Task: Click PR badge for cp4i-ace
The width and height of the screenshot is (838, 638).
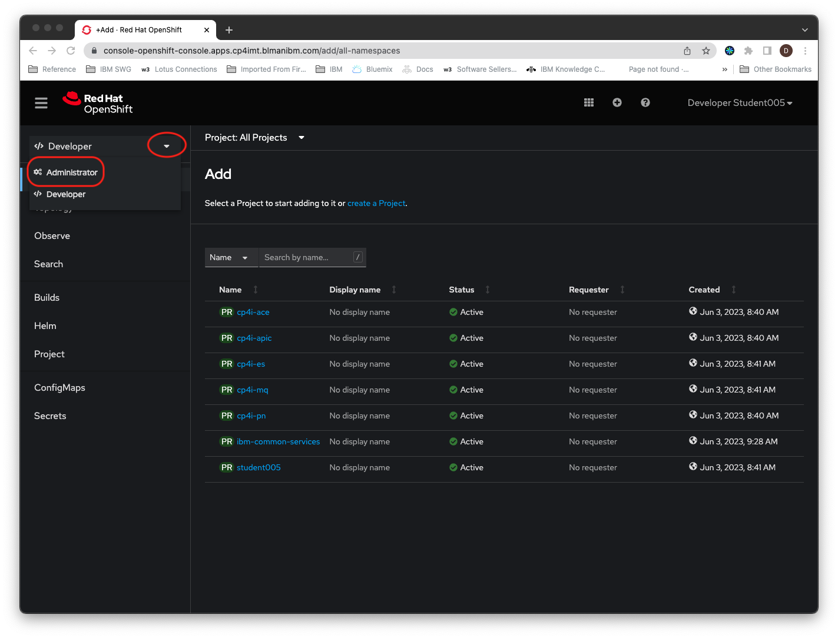Action: [x=227, y=313]
